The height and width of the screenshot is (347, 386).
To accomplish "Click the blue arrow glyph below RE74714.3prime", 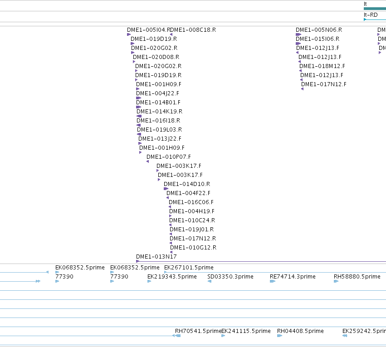I will pos(273,282).
